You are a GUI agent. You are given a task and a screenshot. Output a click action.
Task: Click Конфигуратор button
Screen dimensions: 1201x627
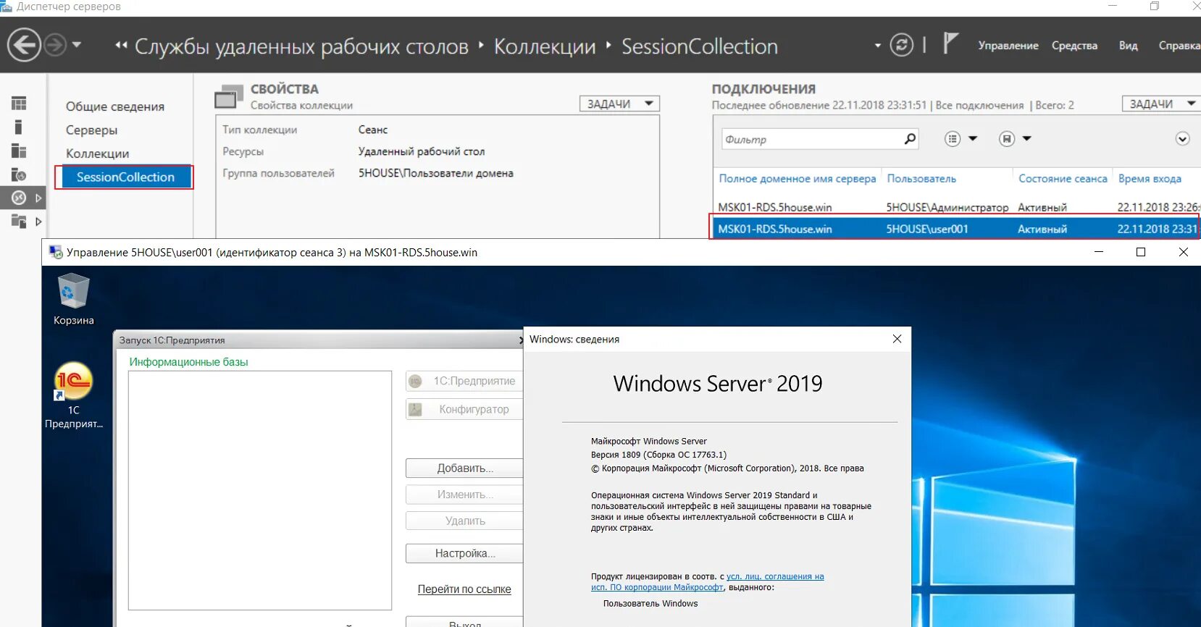[464, 409]
